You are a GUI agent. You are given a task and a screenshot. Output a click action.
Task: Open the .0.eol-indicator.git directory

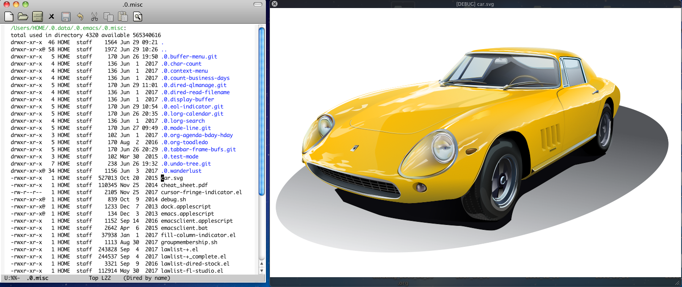(x=192, y=107)
